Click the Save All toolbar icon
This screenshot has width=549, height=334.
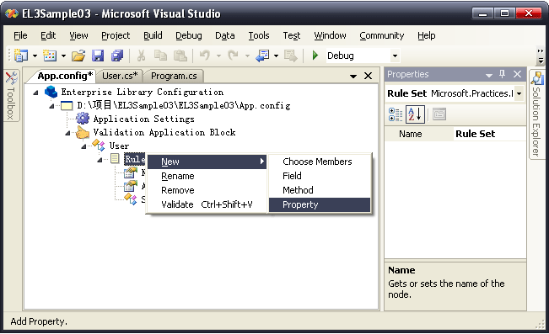[x=117, y=56]
